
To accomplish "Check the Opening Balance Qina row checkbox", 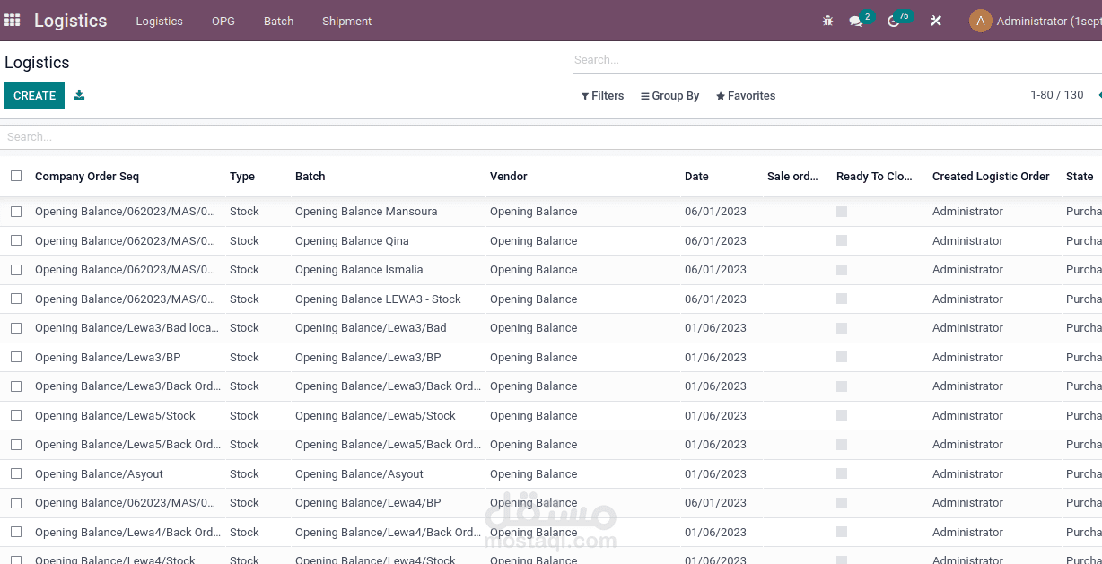I will pos(16,240).
